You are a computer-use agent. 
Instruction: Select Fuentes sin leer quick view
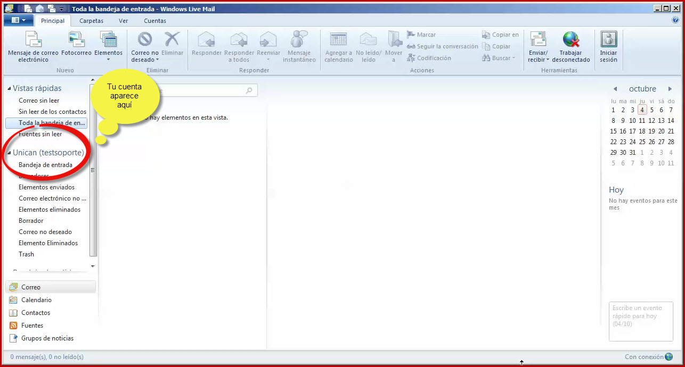coord(40,134)
